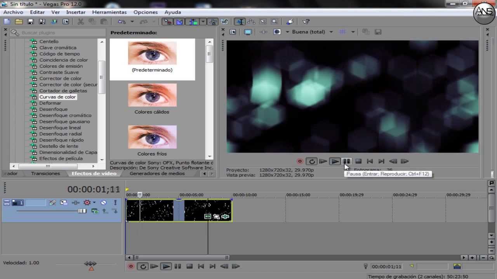Click the Buscar plugins search field
Image resolution: width=497 pixels, height=279 pixels.
pos(58,33)
